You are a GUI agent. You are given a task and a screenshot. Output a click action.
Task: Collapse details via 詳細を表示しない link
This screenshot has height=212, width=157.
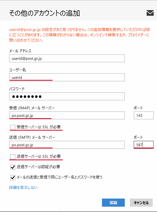click(23, 187)
